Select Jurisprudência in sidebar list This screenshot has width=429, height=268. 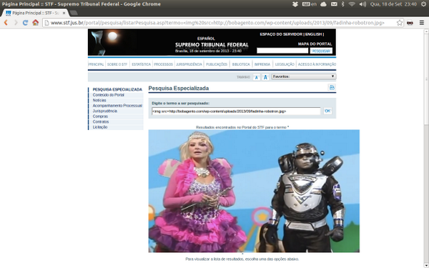[105, 111]
